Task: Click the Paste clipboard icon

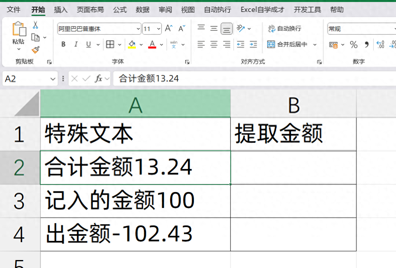Action: 19,29
